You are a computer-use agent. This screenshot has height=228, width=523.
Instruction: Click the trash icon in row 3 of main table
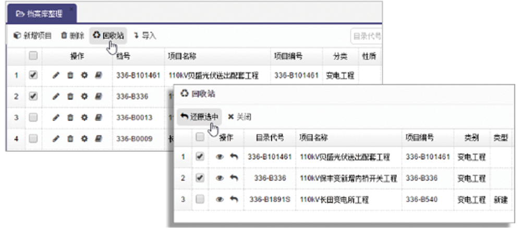point(70,117)
